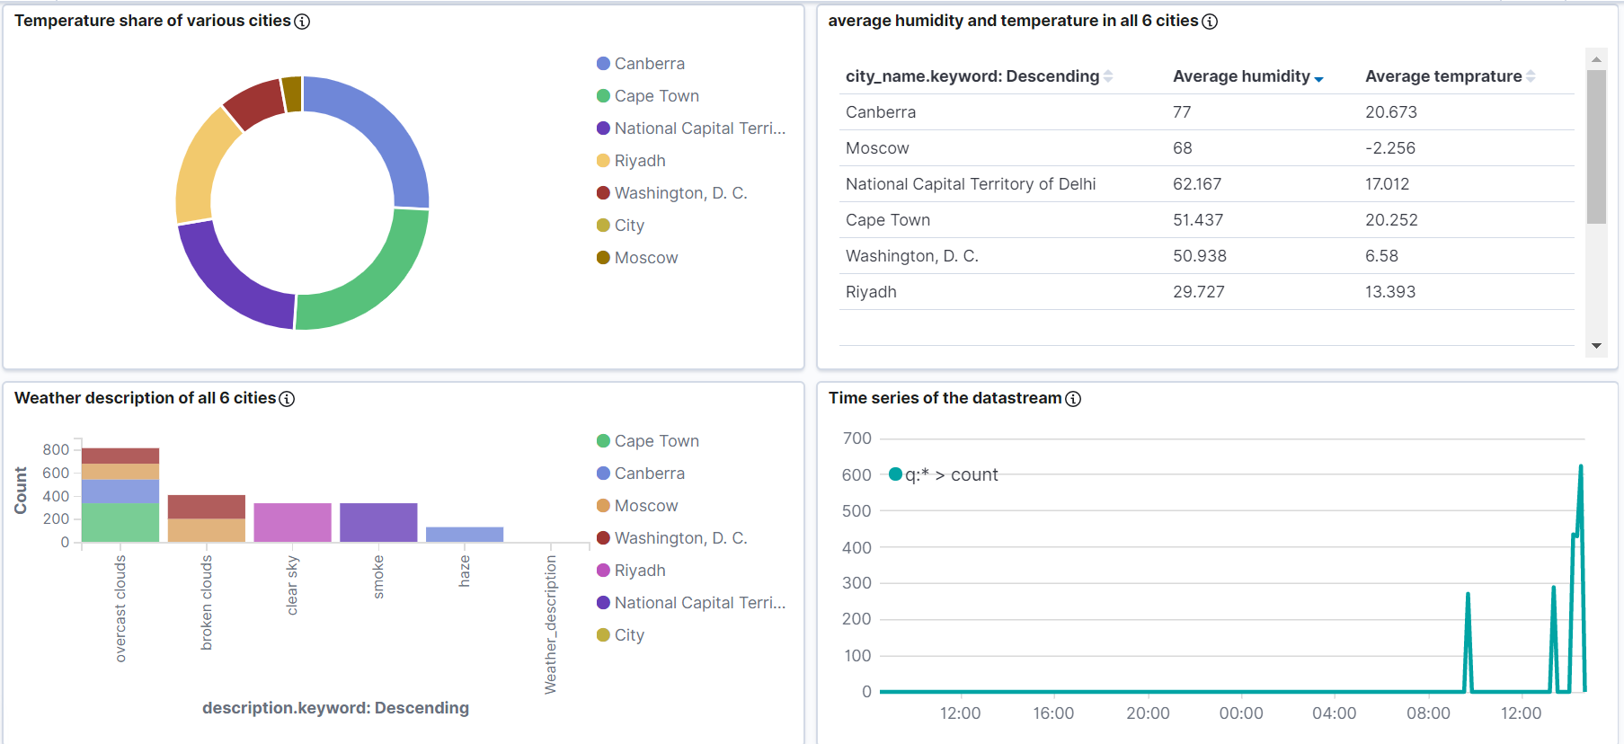Viewport: 1624px width, 744px height.
Task: Select the Cape Town cell in the table
Action: click(x=888, y=220)
